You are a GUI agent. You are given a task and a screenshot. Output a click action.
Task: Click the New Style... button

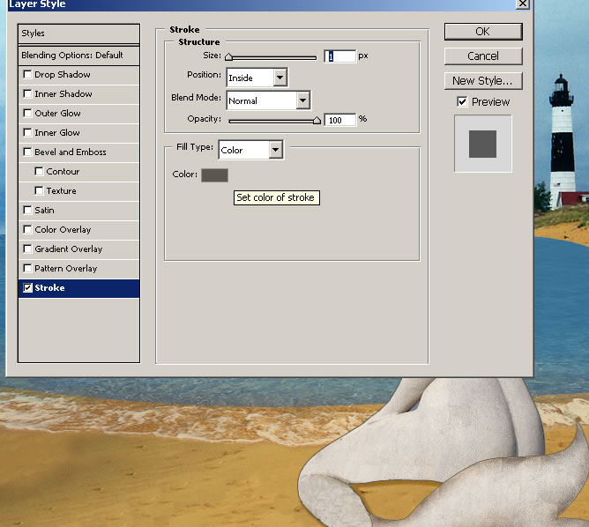point(482,81)
